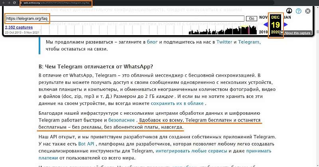
Task: Open the блог link
Action: 153,42
